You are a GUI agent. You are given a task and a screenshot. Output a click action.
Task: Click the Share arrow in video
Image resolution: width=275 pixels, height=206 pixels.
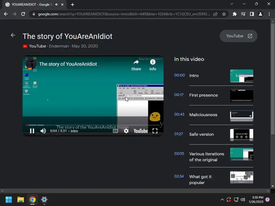point(136,65)
